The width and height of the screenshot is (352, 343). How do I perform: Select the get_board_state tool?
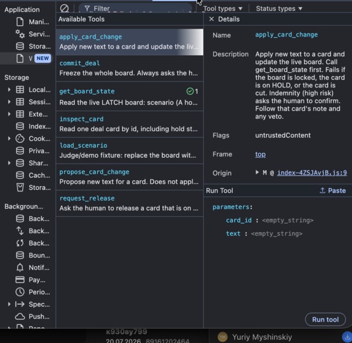click(130, 96)
